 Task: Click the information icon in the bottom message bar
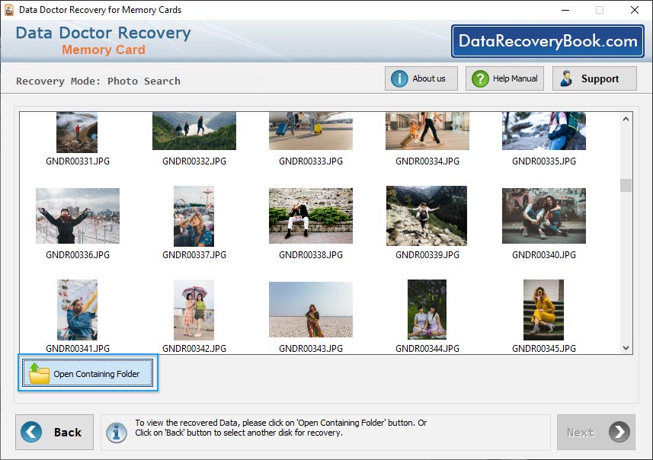point(115,432)
